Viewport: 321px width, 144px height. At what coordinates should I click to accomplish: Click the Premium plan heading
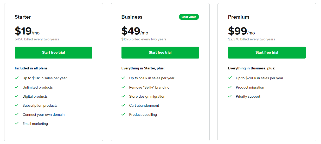pyautogui.click(x=239, y=17)
